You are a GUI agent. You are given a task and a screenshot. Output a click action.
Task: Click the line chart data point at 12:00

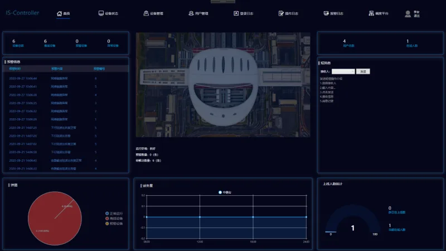[200, 217]
